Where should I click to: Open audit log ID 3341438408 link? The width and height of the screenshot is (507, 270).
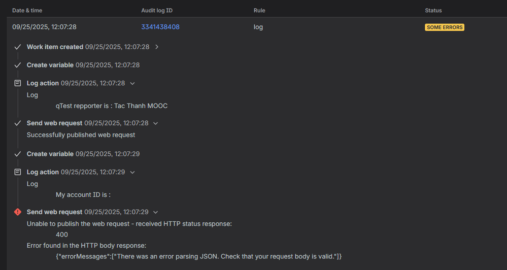[x=160, y=27]
